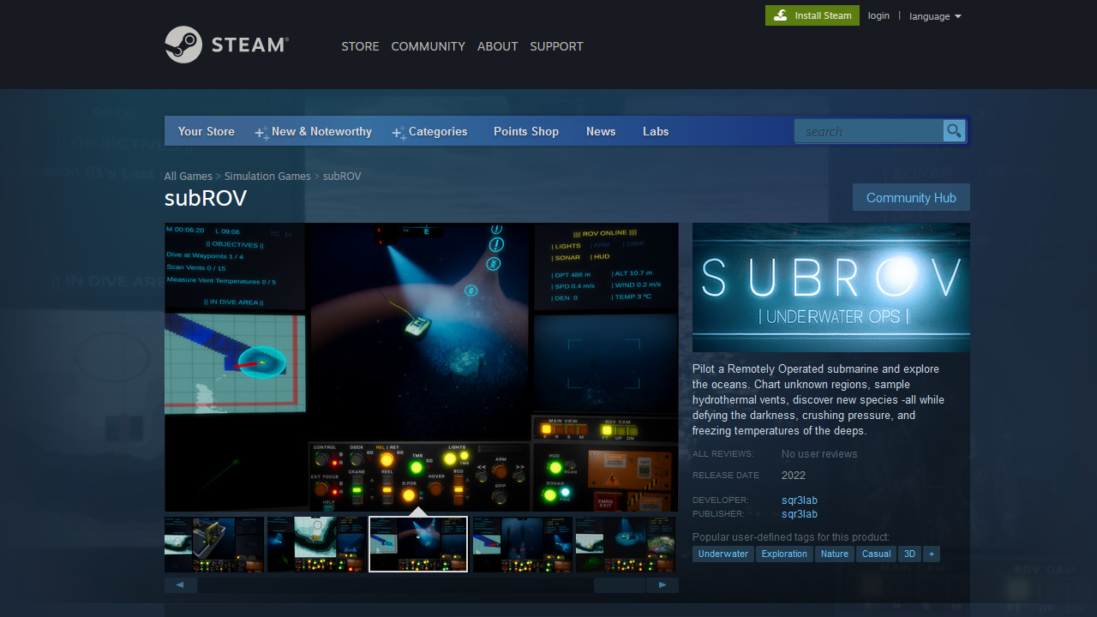
Task: Click the search magnifier icon
Action: coord(954,130)
